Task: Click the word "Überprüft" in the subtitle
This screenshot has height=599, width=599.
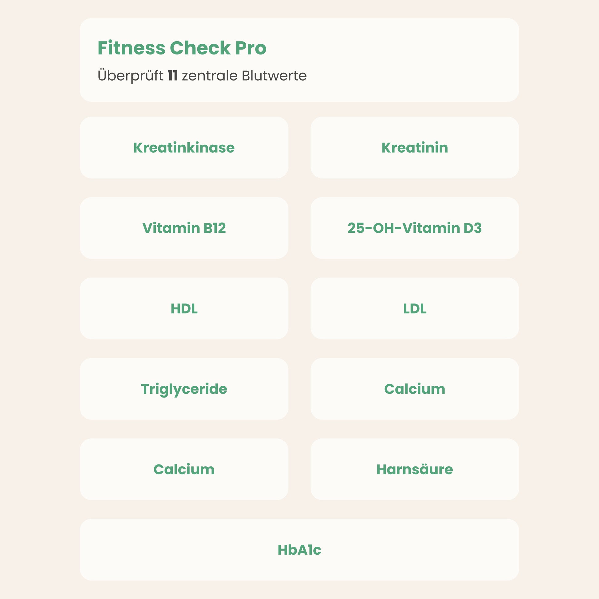Action: click(131, 76)
